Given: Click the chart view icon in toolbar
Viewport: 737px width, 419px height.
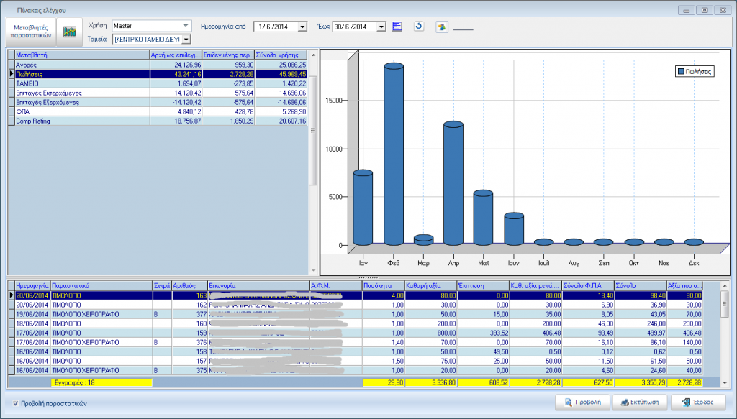Looking at the screenshot, I should 70,32.
